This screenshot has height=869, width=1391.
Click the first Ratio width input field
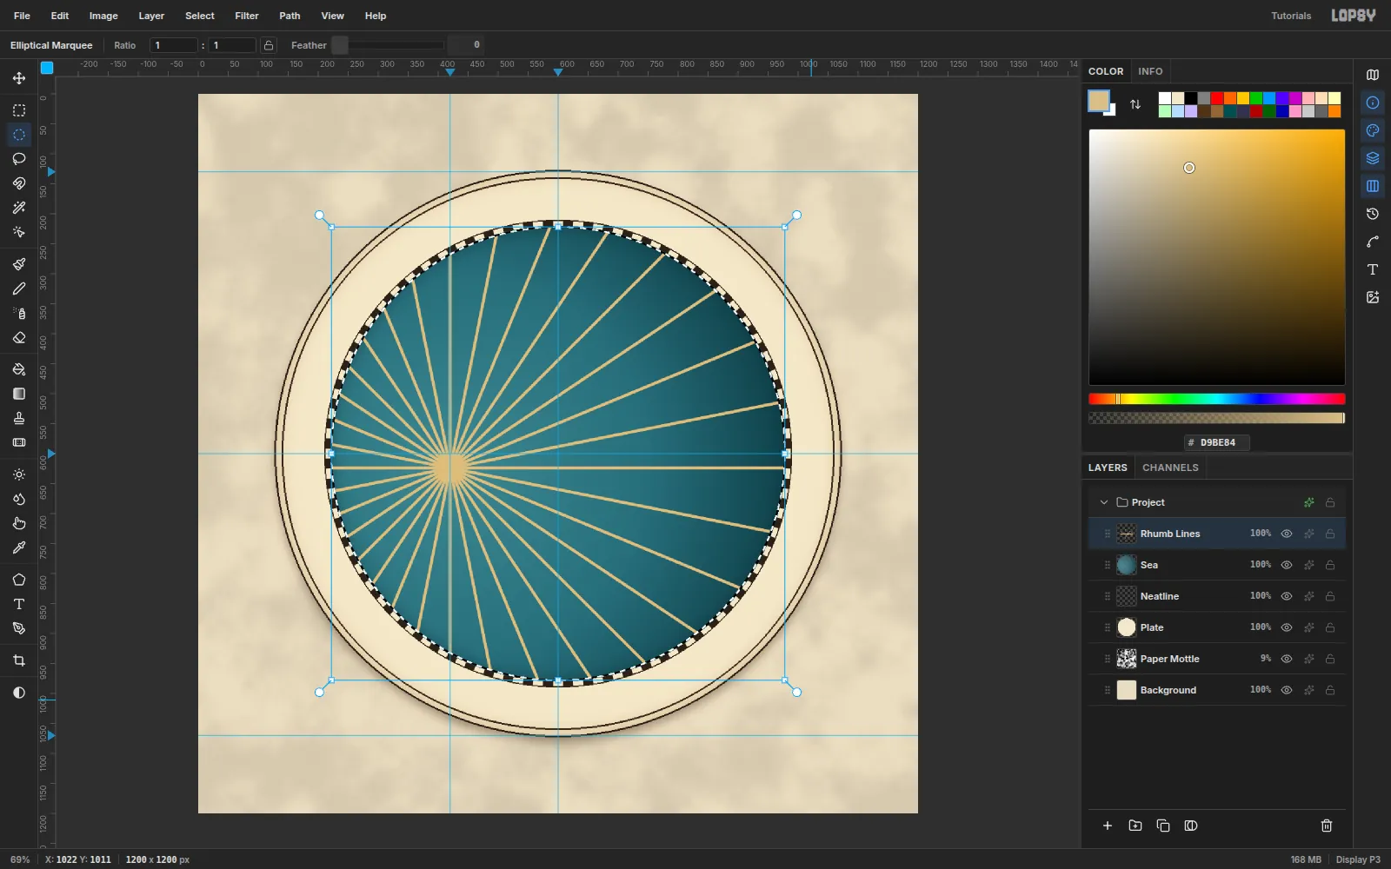[x=174, y=45]
